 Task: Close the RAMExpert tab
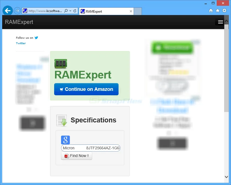[x=131, y=11]
